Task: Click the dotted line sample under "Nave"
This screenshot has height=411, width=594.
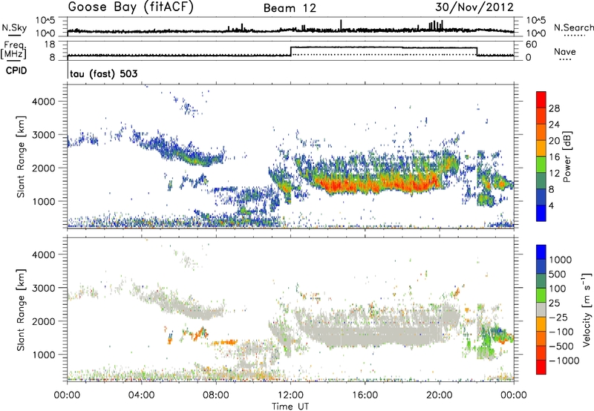Action: 566,59
